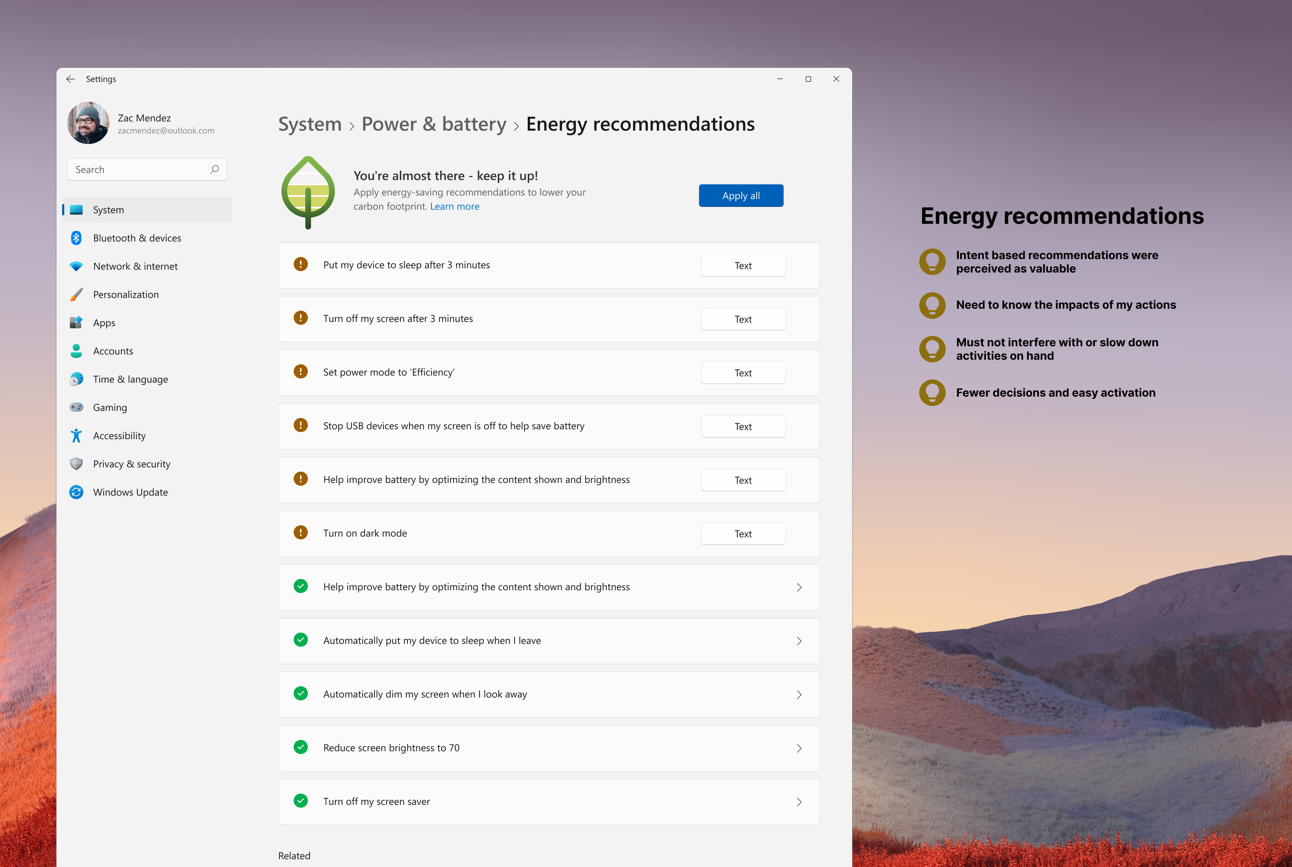This screenshot has width=1292, height=867.
Task: Click the Learn more link
Action: pyautogui.click(x=454, y=206)
